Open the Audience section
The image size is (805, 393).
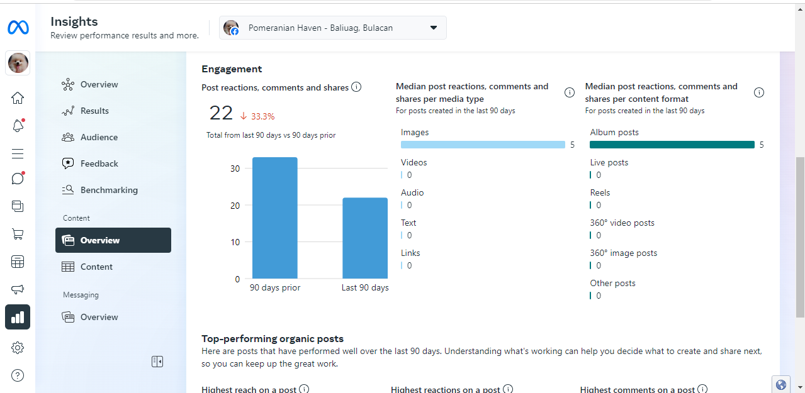click(x=99, y=137)
